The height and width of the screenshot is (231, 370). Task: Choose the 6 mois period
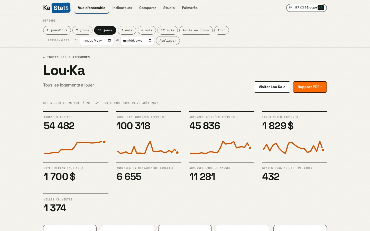(147, 30)
